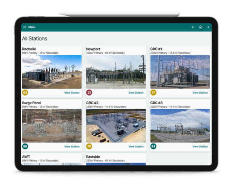Select the CRC #3 substation photo
The height and width of the screenshot is (184, 232).
(180, 126)
